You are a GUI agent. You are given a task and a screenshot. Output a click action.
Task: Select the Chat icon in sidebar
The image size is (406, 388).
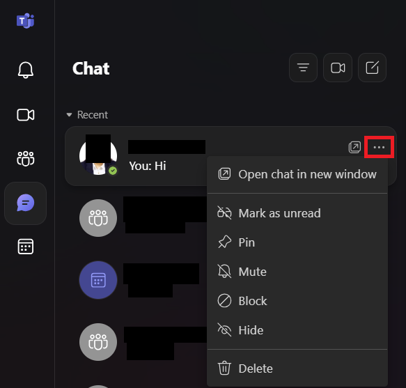click(x=25, y=203)
